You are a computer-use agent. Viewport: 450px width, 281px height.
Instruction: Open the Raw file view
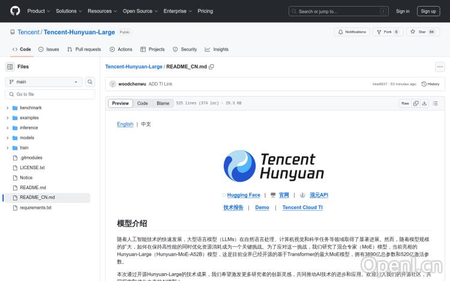coord(405,103)
